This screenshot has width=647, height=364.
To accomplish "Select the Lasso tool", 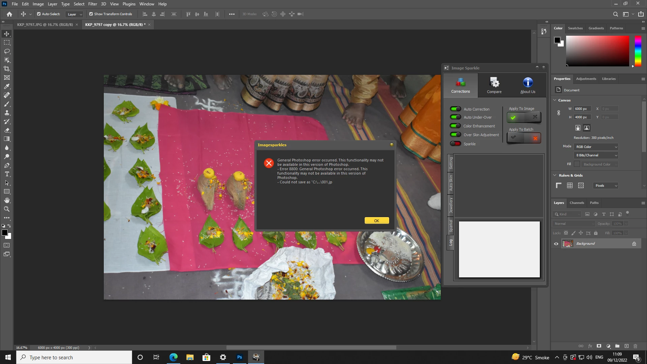I will [7, 51].
